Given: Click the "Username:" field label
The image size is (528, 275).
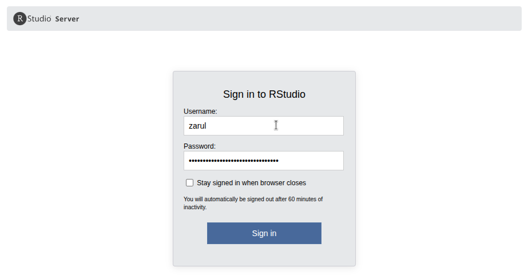Looking at the screenshot, I should [x=200, y=111].
